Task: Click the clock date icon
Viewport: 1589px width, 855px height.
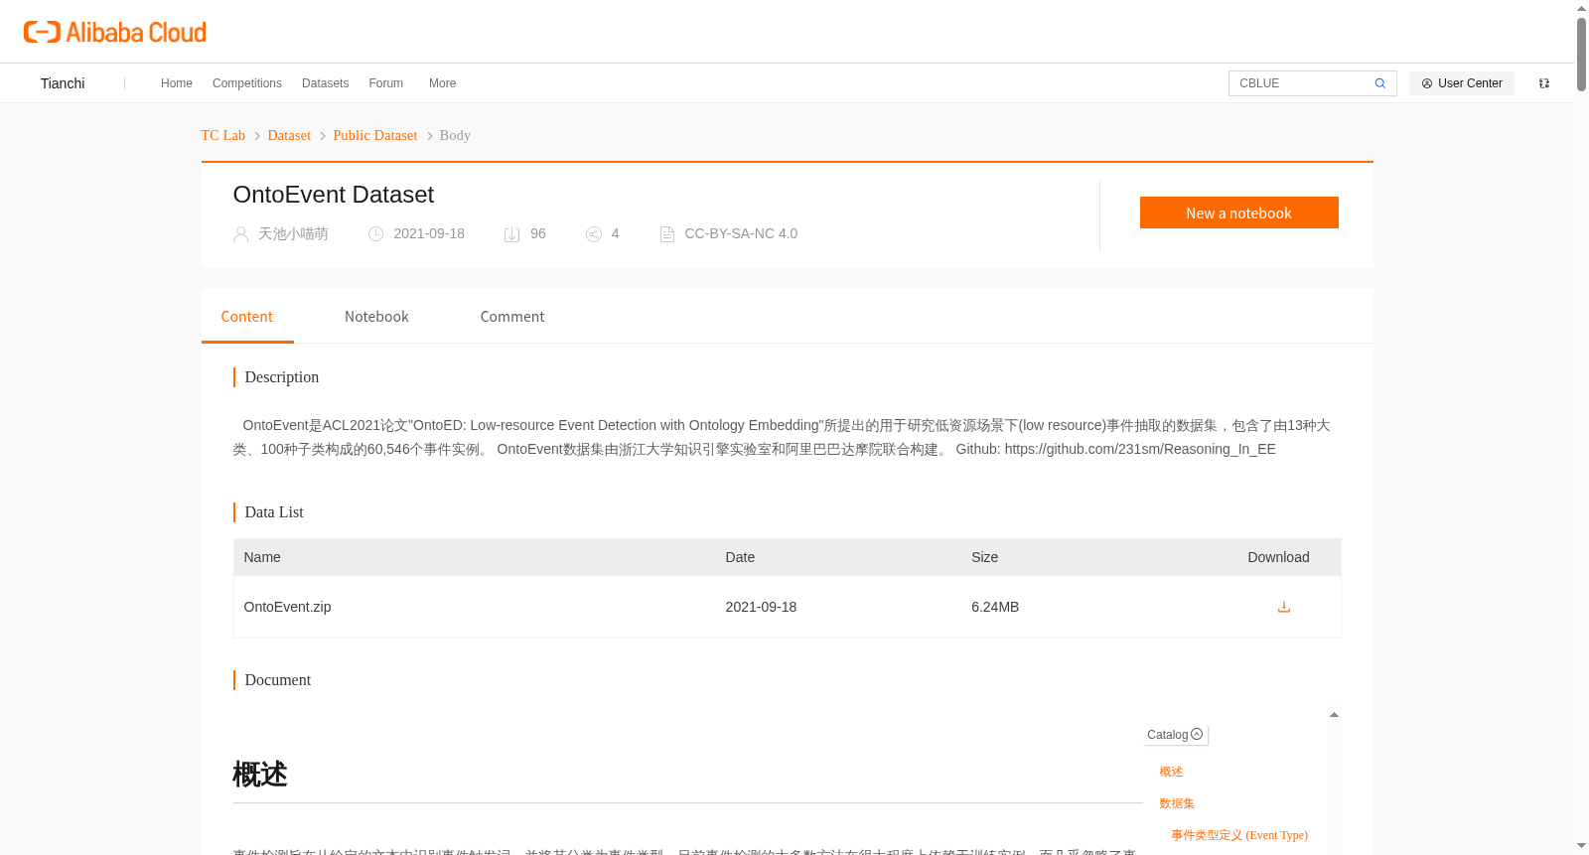Action: point(375,234)
